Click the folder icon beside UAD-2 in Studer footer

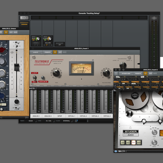[124, 151]
